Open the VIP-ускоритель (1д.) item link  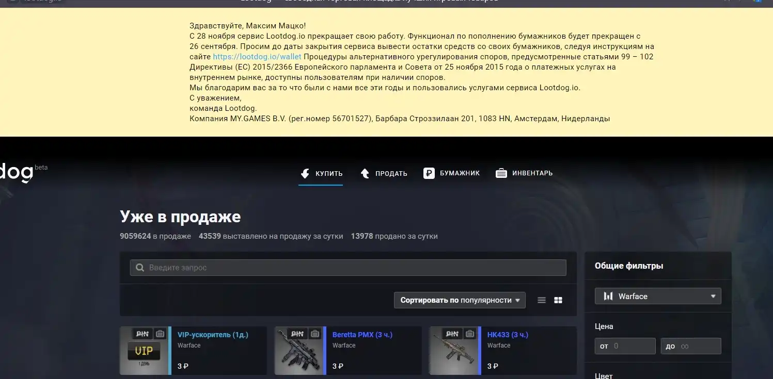pos(213,335)
